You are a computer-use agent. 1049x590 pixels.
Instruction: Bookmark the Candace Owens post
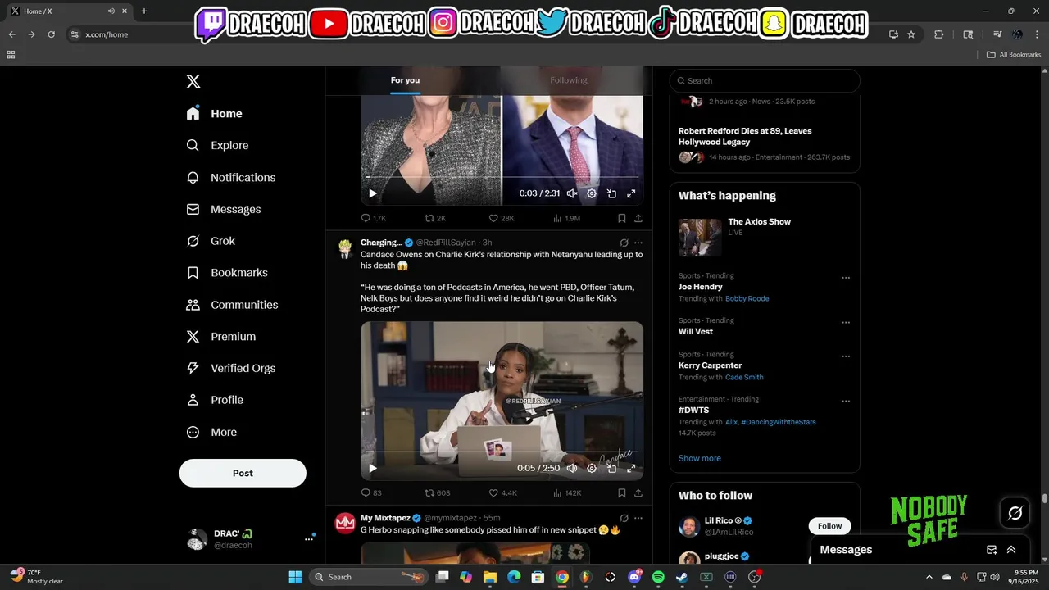tap(621, 492)
